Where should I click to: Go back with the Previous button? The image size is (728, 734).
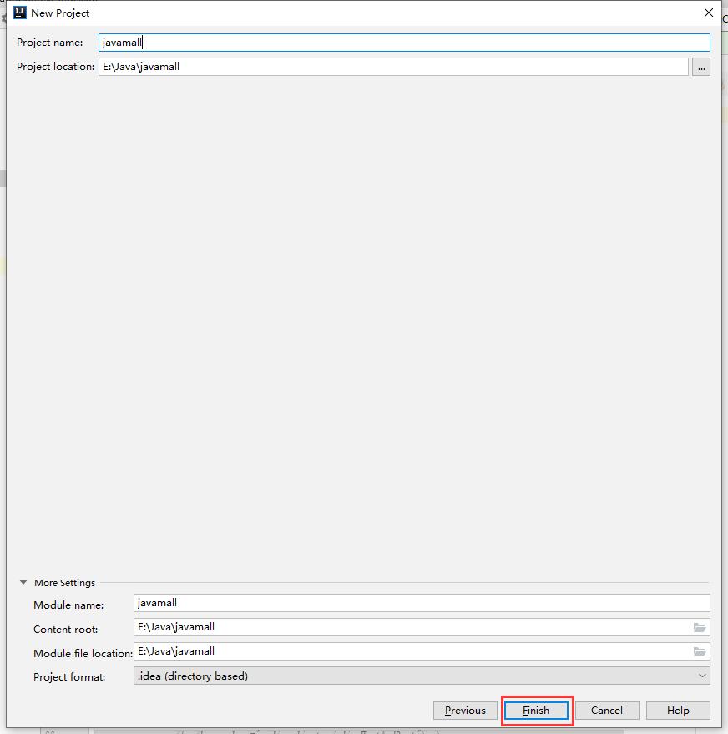tap(465, 711)
